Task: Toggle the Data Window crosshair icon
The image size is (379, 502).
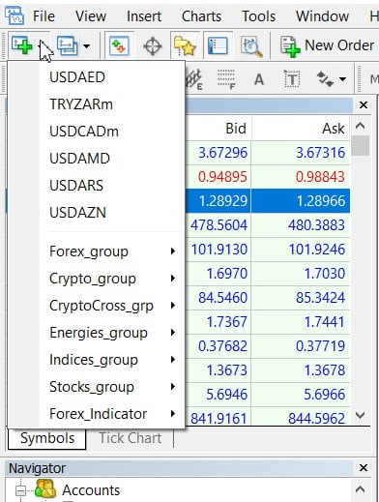Action: 152,46
